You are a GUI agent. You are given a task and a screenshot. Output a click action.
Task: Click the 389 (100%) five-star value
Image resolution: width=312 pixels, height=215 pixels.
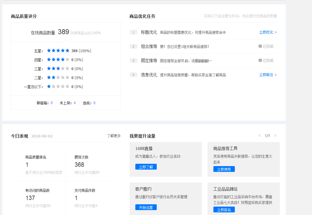(81, 51)
